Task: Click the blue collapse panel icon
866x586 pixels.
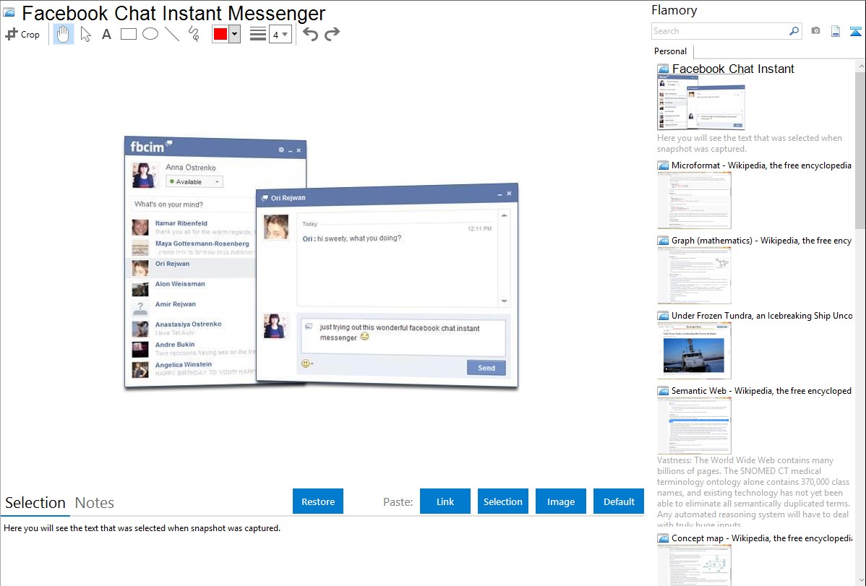Action: (855, 31)
